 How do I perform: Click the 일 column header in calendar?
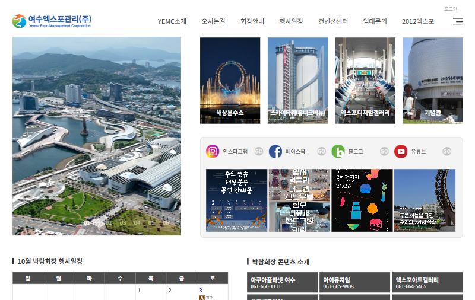point(27,278)
